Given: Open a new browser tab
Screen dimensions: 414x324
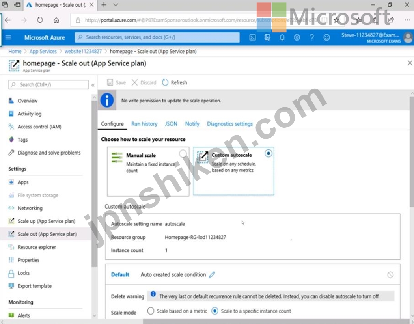Looking at the screenshot, I should click(104, 5).
